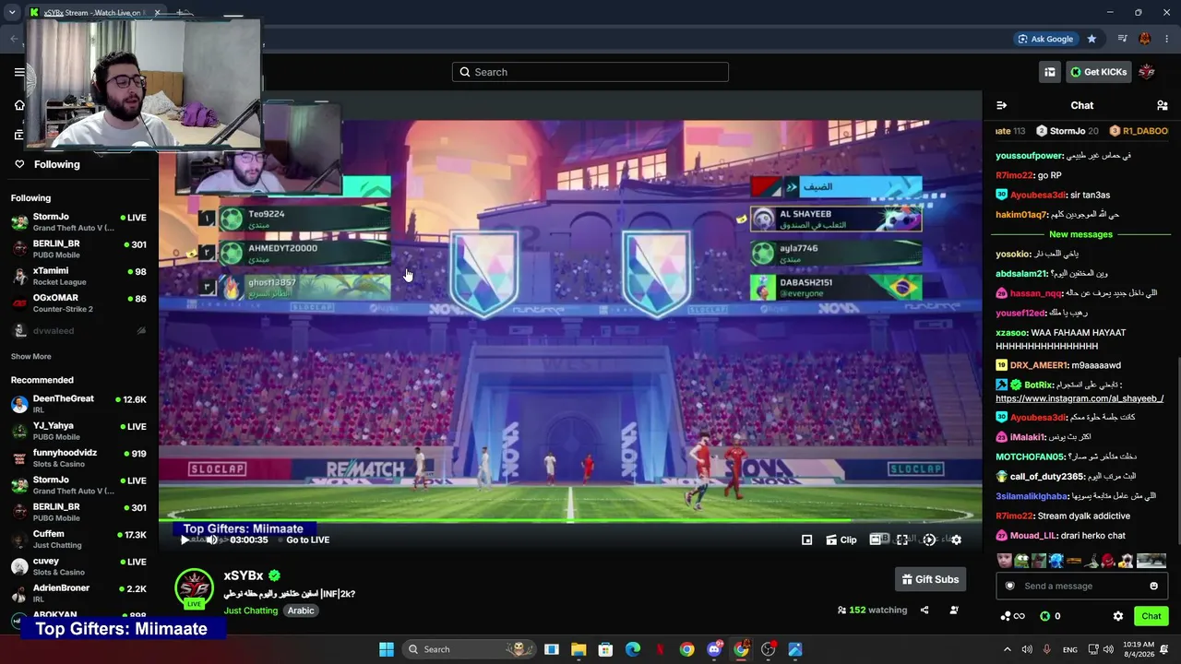Click StormJo on the gifters leaderboard
This screenshot has height=664, width=1181.
tap(1068, 131)
